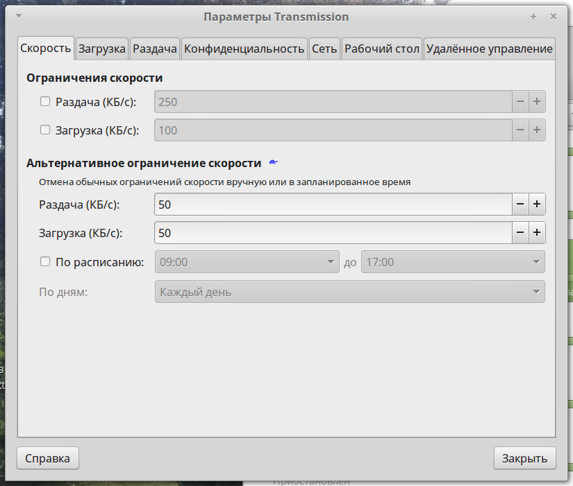Click the turtle icon beside alternative speed limits

(x=274, y=163)
